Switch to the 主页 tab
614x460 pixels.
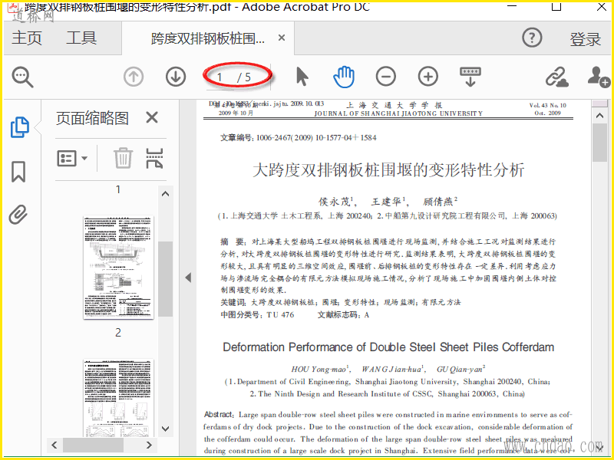click(x=27, y=38)
